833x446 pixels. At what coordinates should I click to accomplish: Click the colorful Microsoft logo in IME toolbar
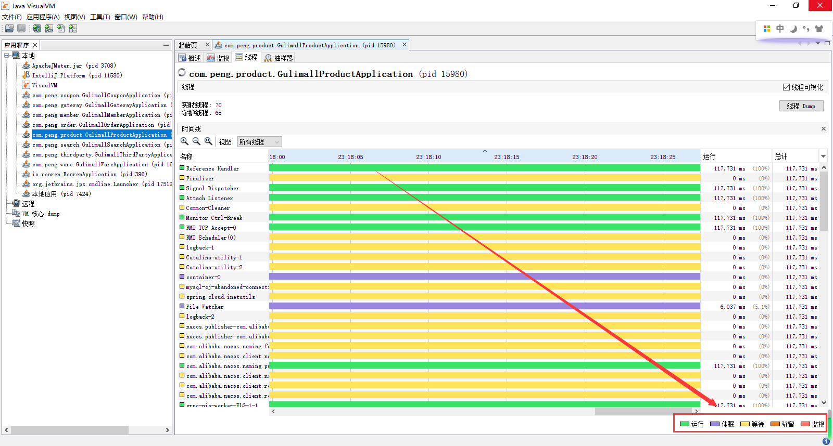tap(767, 29)
